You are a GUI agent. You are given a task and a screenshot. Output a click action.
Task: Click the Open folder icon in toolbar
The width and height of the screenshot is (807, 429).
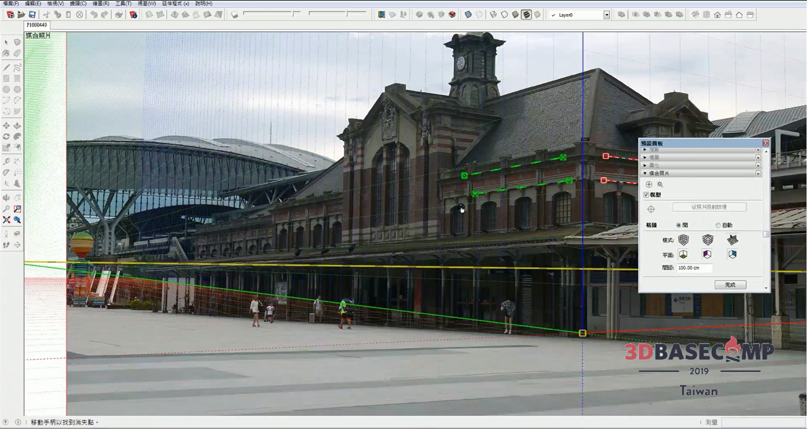click(21, 15)
